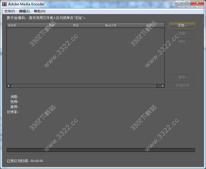
Task: Click the 消息: label
Action: 14,96
